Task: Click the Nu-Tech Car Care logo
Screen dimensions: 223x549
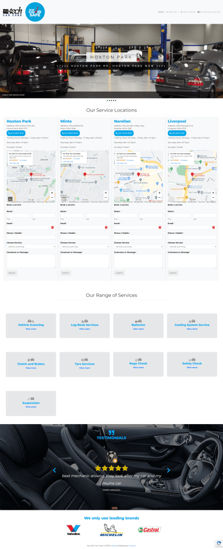Action: click(13, 12)
